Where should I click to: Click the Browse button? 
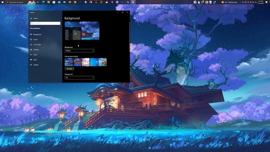click(x=69, y=69)
